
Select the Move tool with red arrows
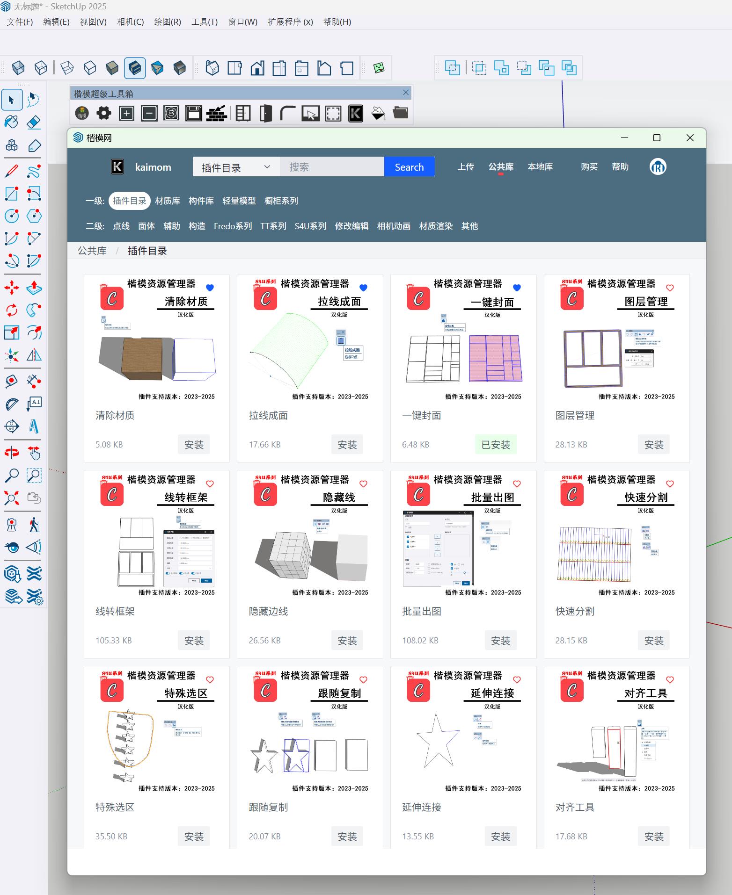12,287
